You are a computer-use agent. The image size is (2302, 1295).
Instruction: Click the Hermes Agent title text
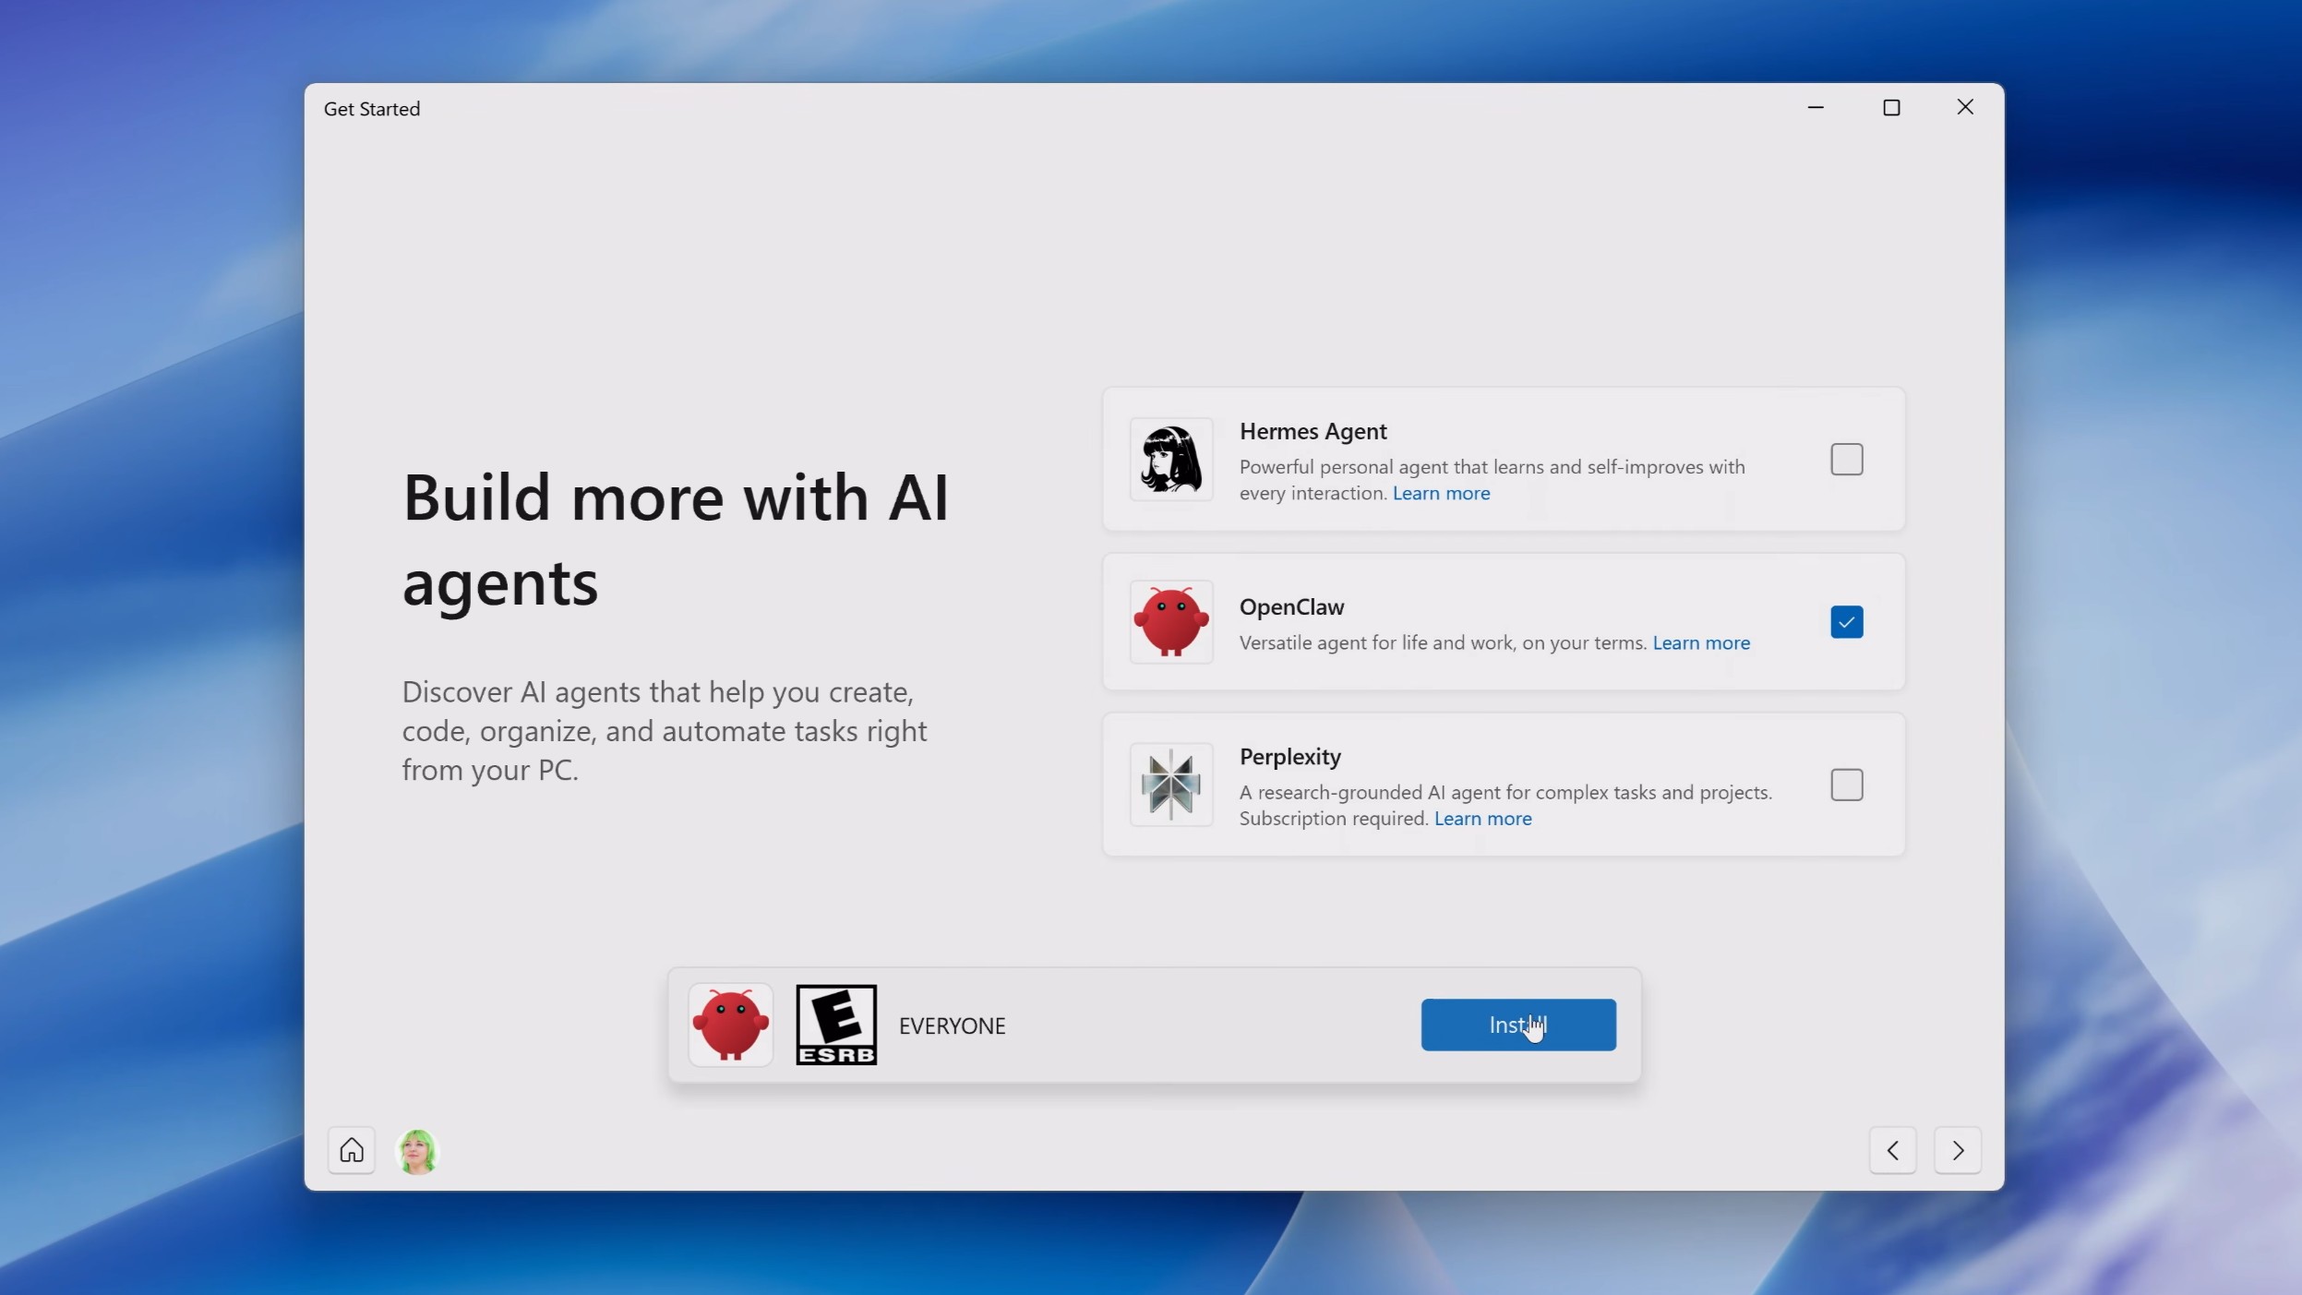point(1313,431)
